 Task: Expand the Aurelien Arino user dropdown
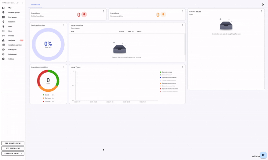[13, 154]
